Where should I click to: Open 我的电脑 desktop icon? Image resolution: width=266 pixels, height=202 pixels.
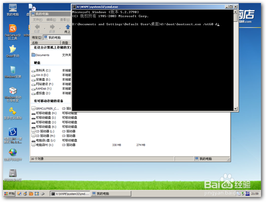[13, 10]
